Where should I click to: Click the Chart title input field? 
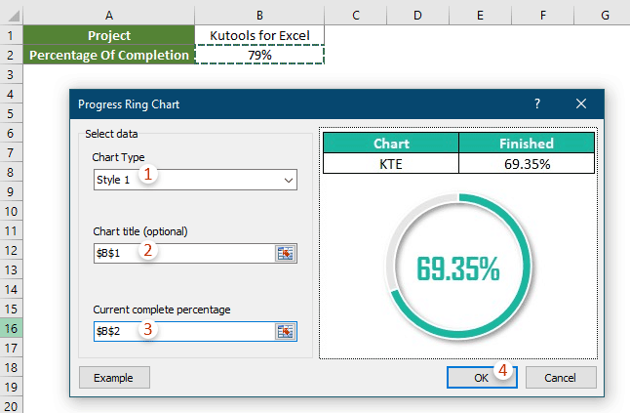[x=182, y=254]
